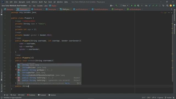Open the Git tool window tab

point(6,95)
